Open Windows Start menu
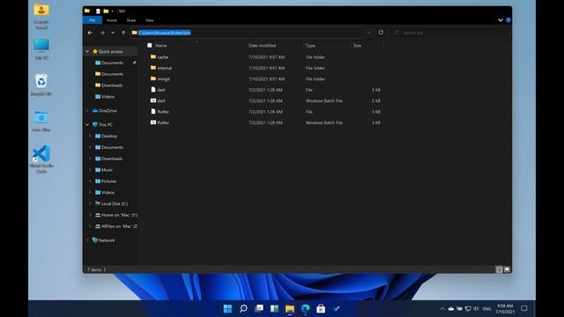The image size is (564, 317). [x=227, y=308]
